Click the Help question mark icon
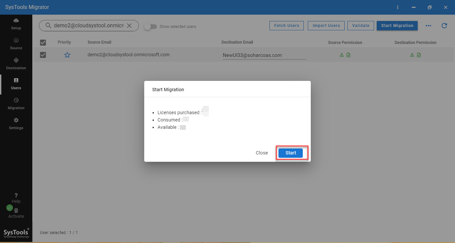 16,195
